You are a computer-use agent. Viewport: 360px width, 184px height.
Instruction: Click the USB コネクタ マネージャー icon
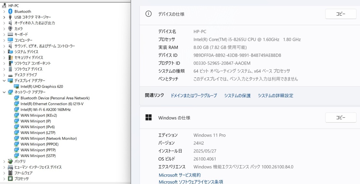pyautogui.click(x=10, y=17)
